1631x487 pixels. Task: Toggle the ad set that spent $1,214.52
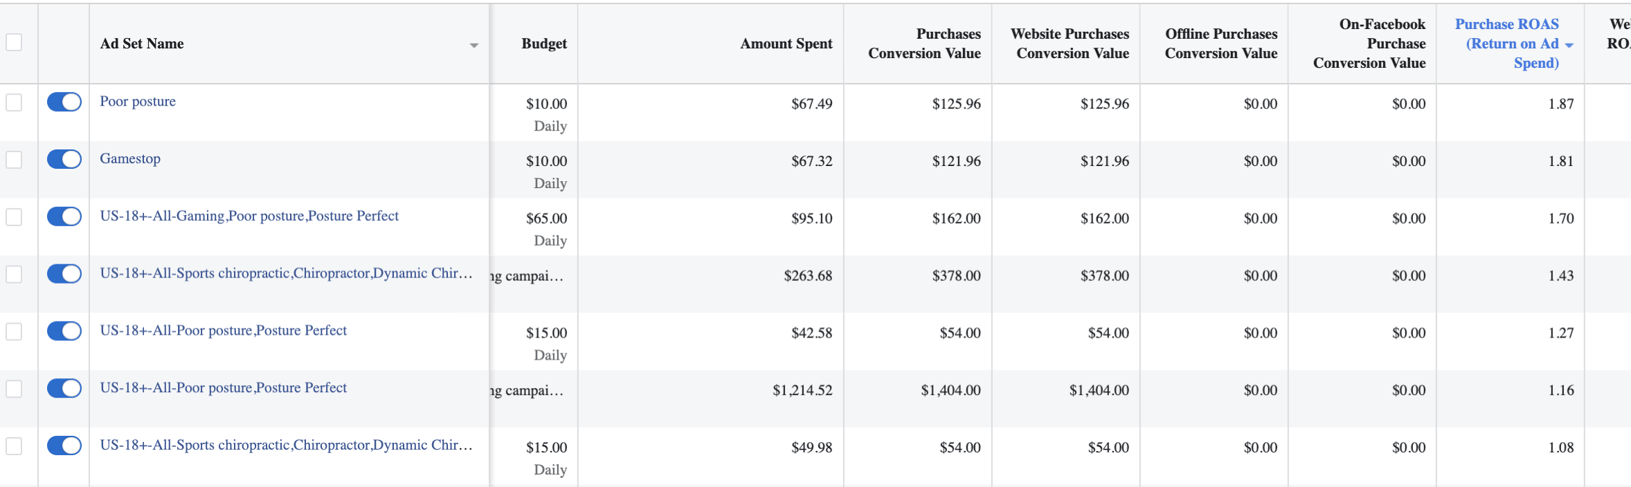[x=64, y=388]
